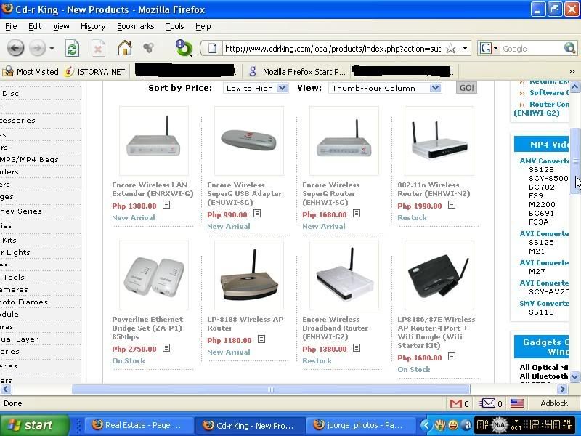Reload the page with the green refresh icon
The width and height of the screenshot is (581, 436).
[72, 48]
